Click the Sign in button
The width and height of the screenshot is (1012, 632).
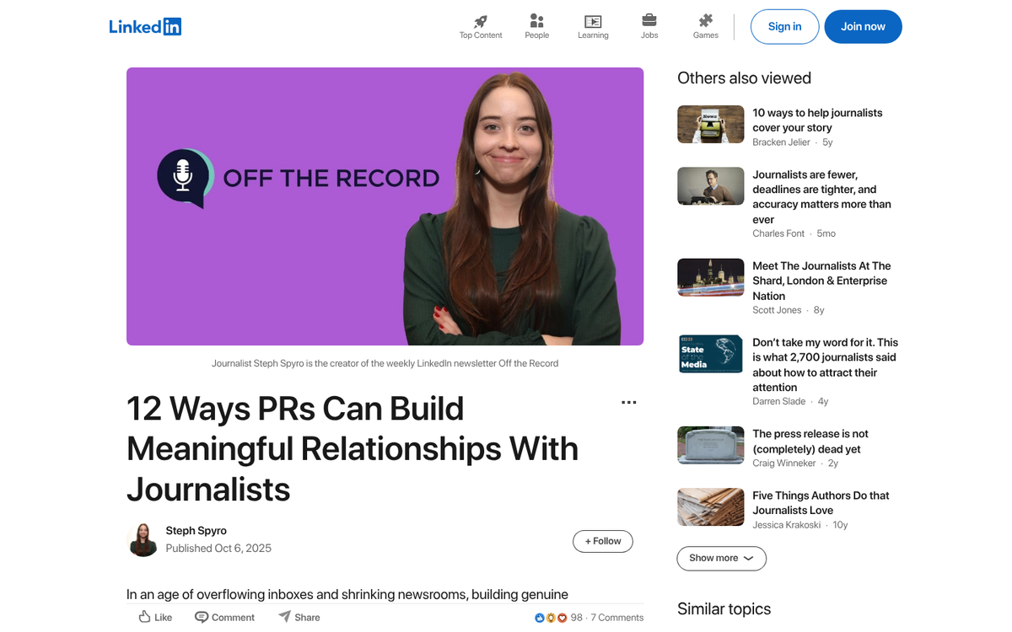pyautogui.click(x=784, y=26)
